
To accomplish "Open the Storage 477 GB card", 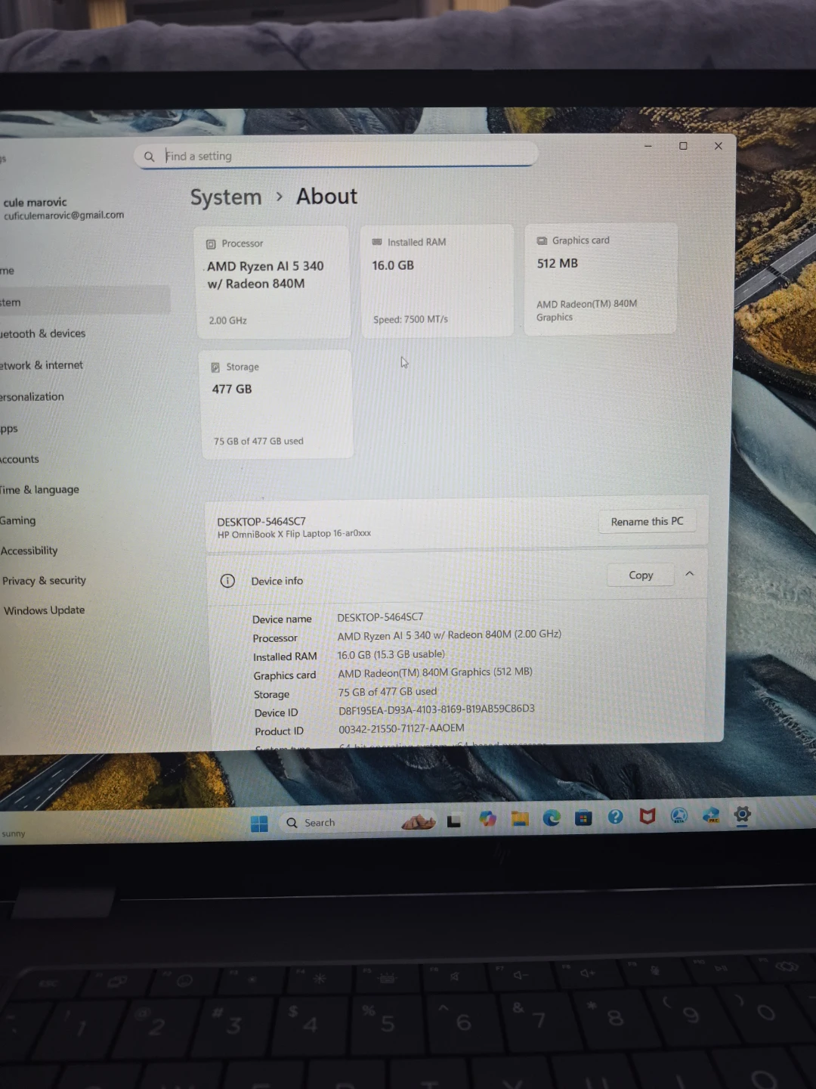I will tap(277, 405).
